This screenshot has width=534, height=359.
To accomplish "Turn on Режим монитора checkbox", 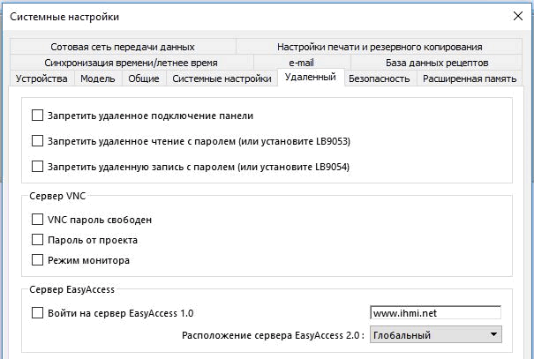I will pyautogui.click(x=37, y=260).
